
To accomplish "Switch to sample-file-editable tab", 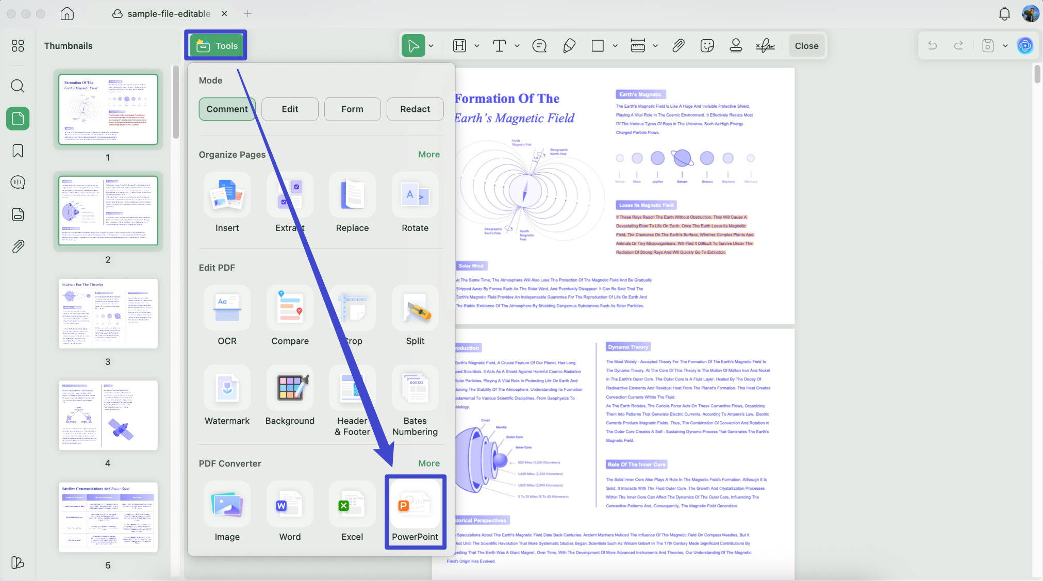I will (162, 13).
